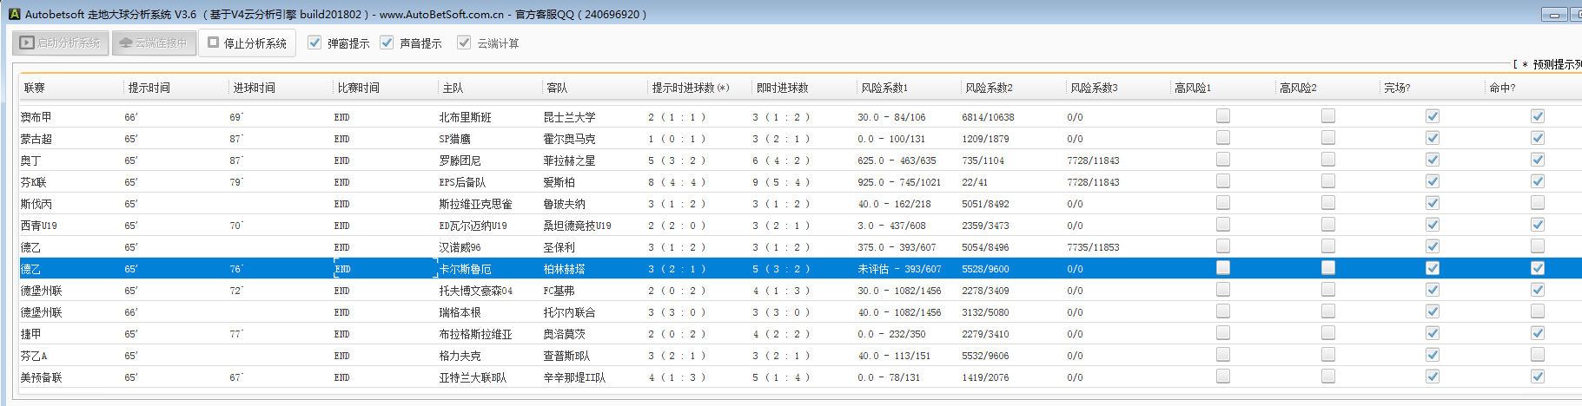Toggle the 云端计算 checkbox

click(x=464, y=43)
